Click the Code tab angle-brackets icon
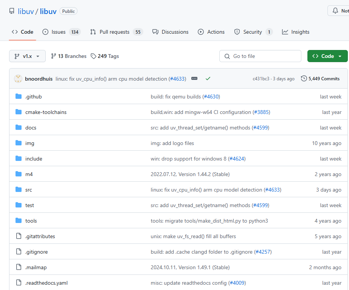This screenshot has height=290, width=349. click(15, 32)
